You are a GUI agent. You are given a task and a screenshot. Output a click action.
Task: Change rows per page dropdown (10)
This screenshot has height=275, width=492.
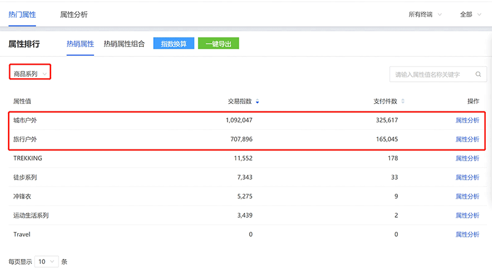pyautogui.click(x=47, y=261)
